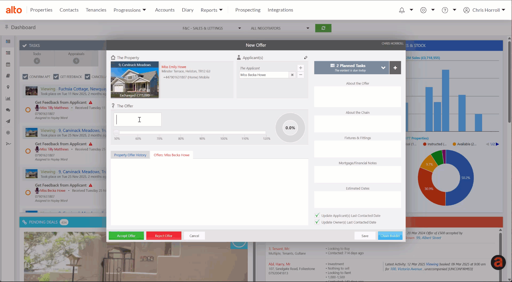Open the Properties menu
This screenshot has width=512, height=282.
point(41,10)
